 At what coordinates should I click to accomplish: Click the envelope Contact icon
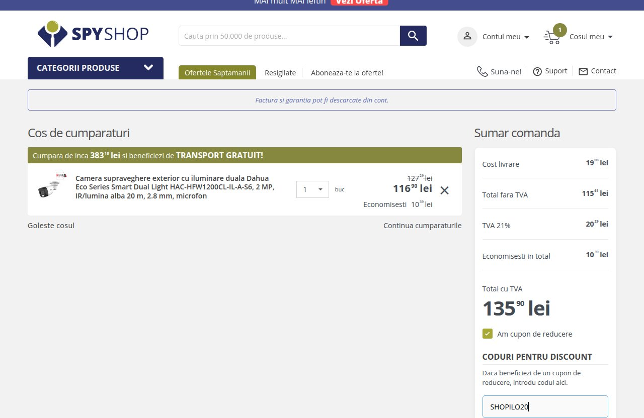coord(583,71)
